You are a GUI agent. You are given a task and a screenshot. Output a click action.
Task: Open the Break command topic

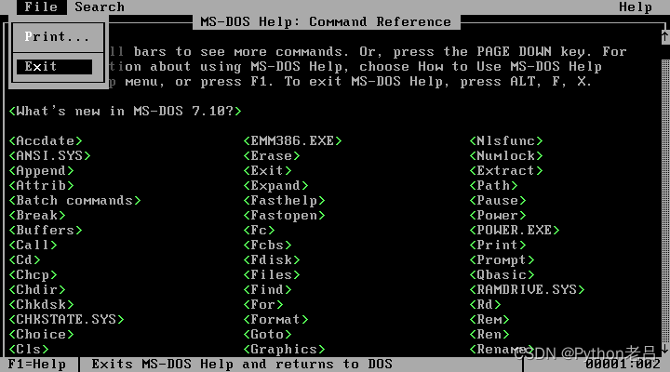tap(37, 215)
